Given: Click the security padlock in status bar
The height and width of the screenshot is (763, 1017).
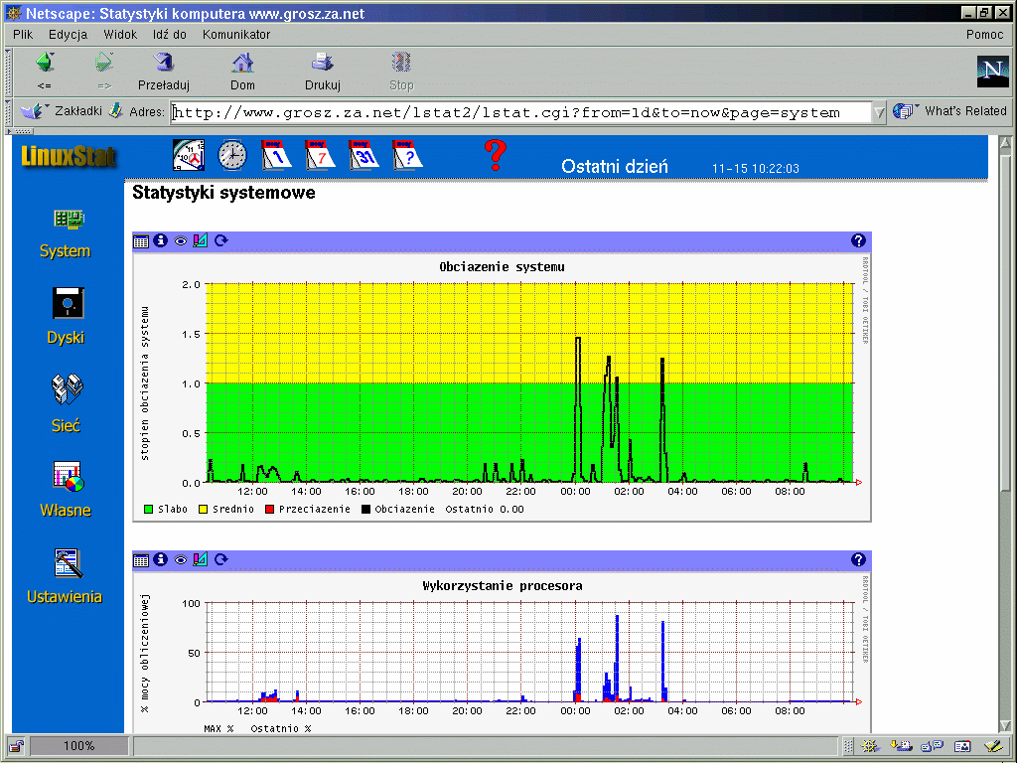Looking at the screenshot, I should point(17,746).
